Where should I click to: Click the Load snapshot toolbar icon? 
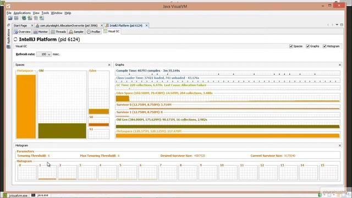click(x=10, y=18)
